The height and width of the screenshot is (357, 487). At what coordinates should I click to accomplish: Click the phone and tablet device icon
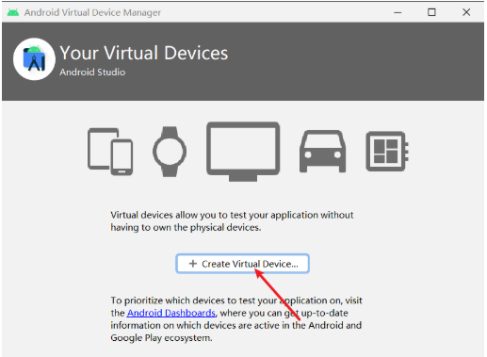point(110,152)
